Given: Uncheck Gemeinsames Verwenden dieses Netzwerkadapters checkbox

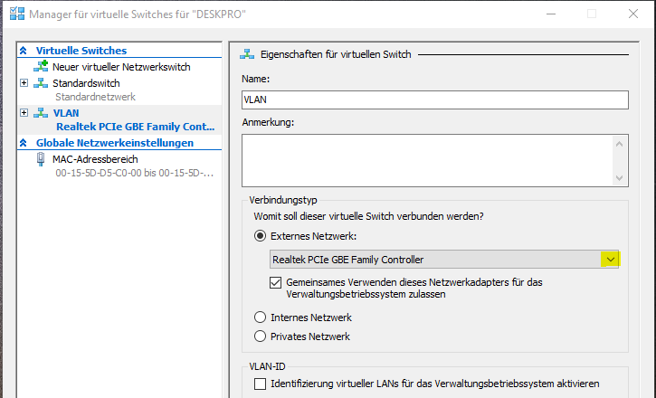Looking at the screenshot, I should (275, 282).
